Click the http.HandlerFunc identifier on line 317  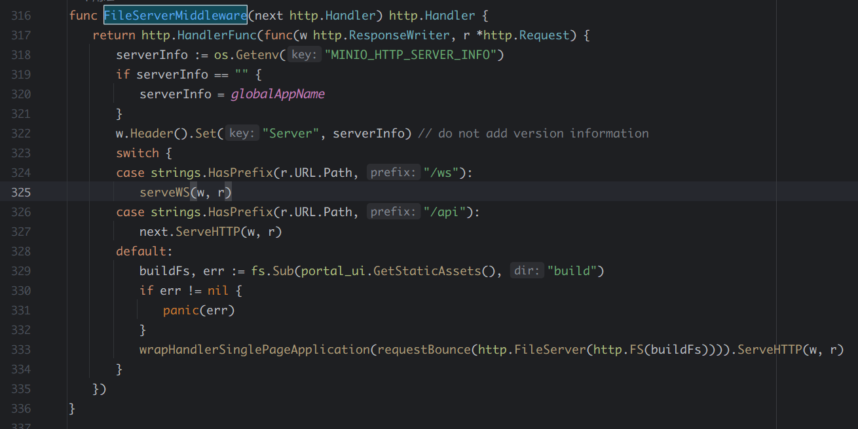tap(199, 35)
